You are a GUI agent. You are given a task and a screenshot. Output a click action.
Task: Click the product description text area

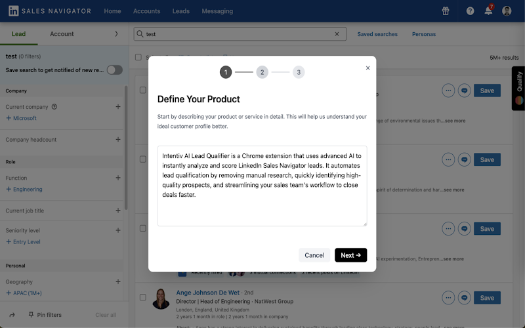click(x=262, y=186)
